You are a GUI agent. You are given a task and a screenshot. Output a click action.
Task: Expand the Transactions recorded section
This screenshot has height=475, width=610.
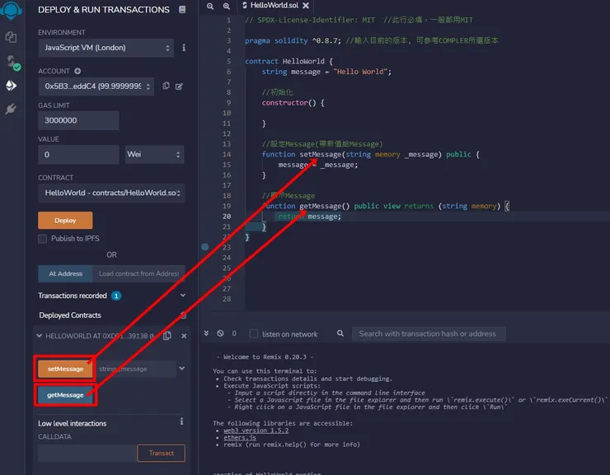click(x=182, y=296)
